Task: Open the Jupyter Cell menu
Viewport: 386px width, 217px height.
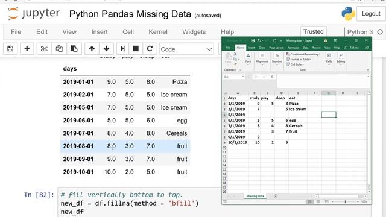Action: tap(128, 32)
